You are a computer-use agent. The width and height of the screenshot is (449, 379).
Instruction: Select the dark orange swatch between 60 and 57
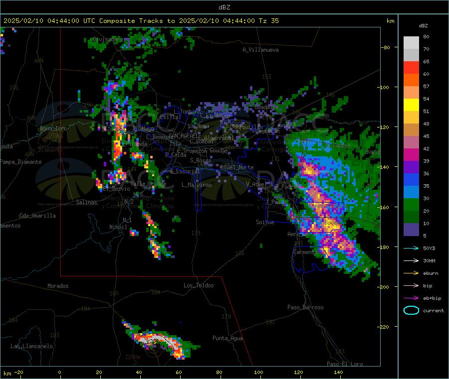[411, 80]
